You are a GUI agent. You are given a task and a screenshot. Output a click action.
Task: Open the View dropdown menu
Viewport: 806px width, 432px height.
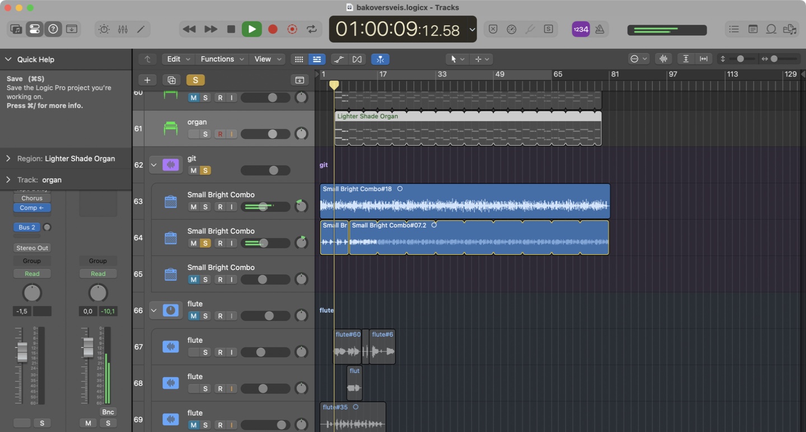(x=268, y=59)
